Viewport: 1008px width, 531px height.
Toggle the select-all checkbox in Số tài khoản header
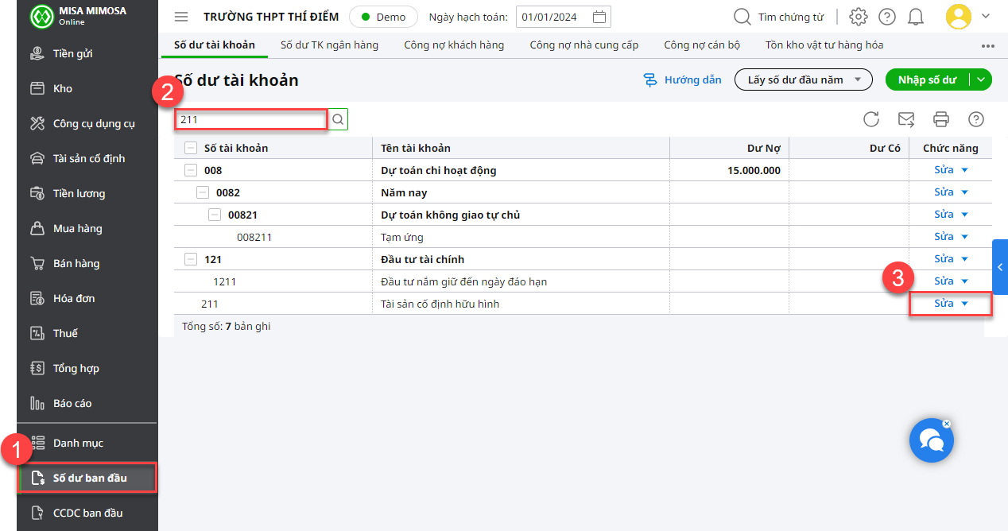[x=191, y=148]
